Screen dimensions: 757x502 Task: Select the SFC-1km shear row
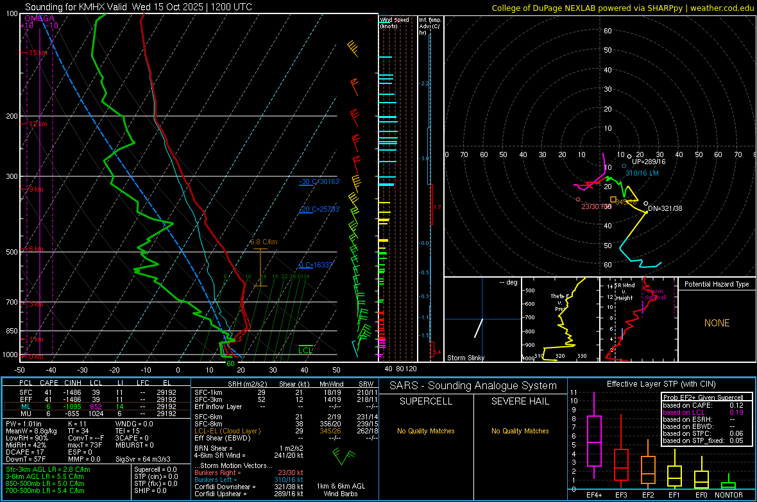(x=285, y=392)
